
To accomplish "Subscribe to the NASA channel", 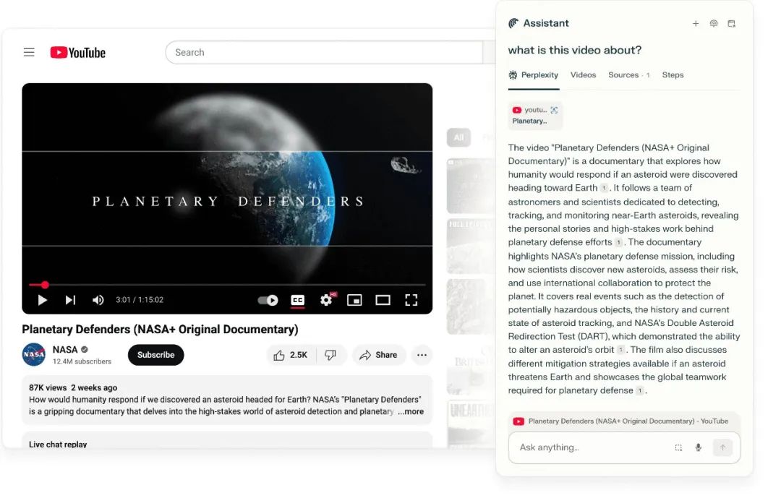I will click(x=155, y=355).
